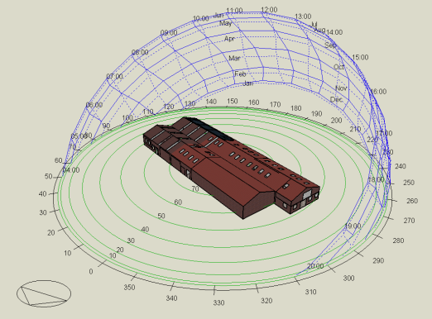Click the azimuth 210 label
Screen dimensions: 432x319
coord(355,129)
